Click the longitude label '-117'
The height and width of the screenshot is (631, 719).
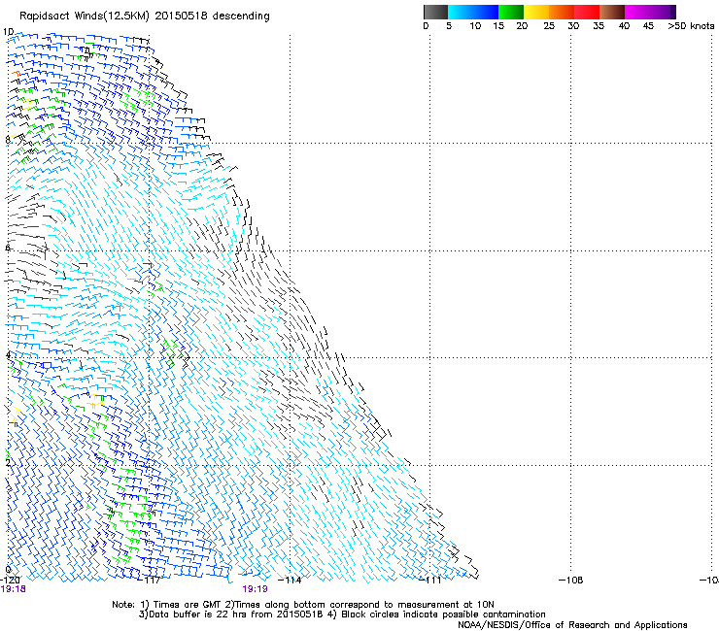point(149,581)
